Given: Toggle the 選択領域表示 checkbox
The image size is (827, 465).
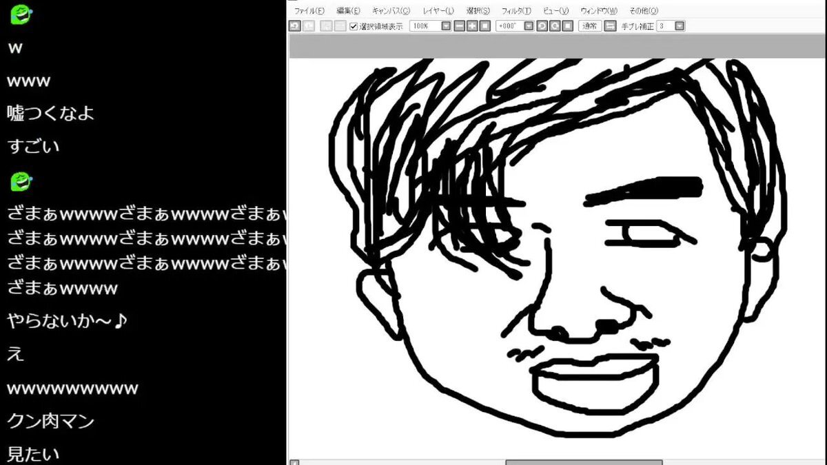Looking at the screenshot, I should [354, 26].
